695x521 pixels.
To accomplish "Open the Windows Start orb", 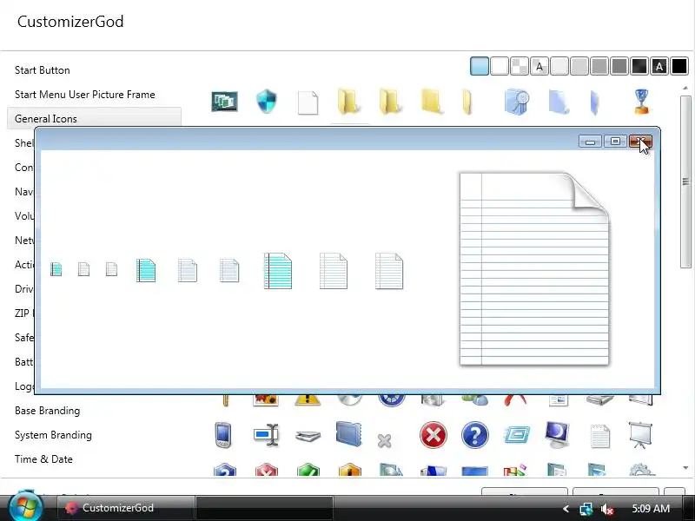I will (26, 506).
